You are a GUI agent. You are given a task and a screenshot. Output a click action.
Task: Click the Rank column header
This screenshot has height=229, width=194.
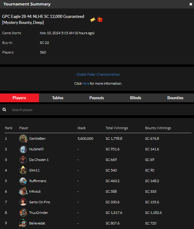pyautogui.click(x=9, y=128)
